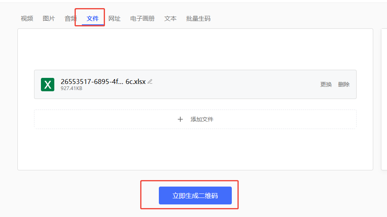This screenshot has width=387, height=217.
Task: Select the 音频 tab
Action: [x=71, y=19]
